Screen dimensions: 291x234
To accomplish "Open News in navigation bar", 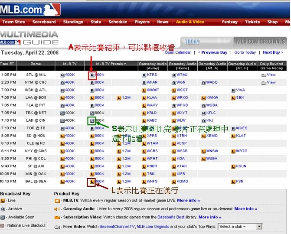I will [163, 22].
